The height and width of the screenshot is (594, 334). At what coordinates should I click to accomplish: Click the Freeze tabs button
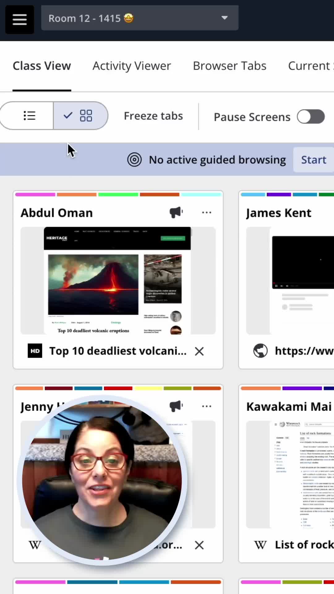(x=153, y=116)
